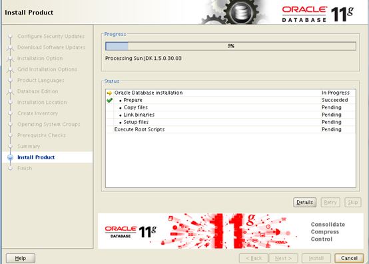Click Pending status for Execute Root Scripts
This screenshot has height=264, width=369.
[331, 129]
